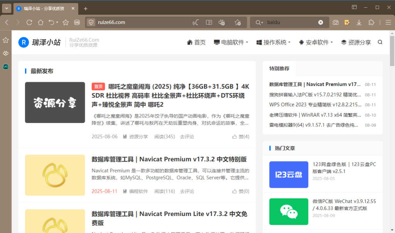This screenshot has height=233, width=395.
Task: Click 去评论 under the 哪吒 article
Action: 187,137
